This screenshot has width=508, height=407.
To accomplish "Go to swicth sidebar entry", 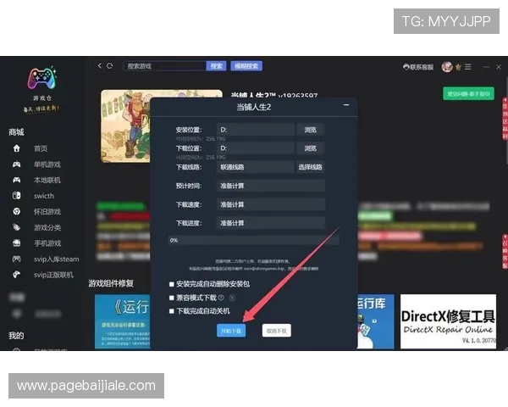I will (x=44, y=196).
